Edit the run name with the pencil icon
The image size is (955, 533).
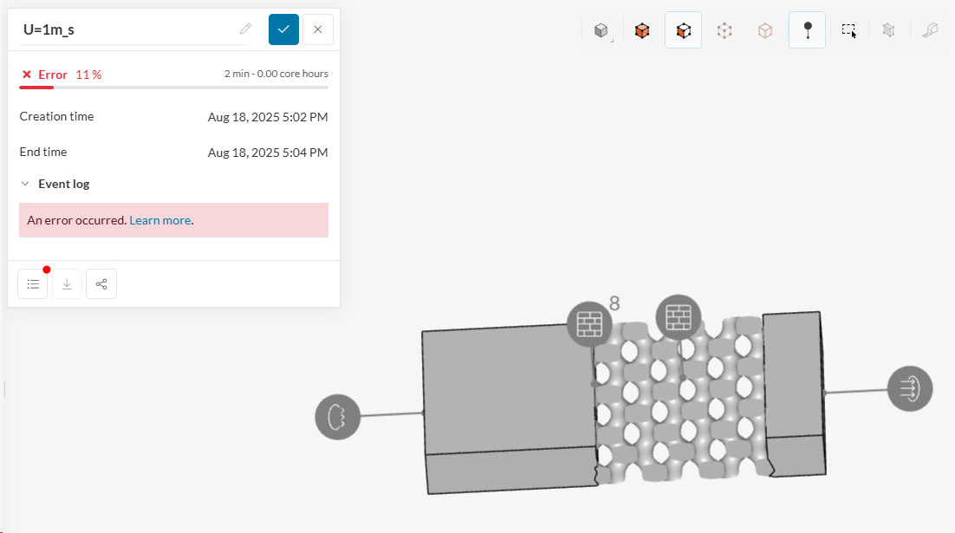coord(246,29)
